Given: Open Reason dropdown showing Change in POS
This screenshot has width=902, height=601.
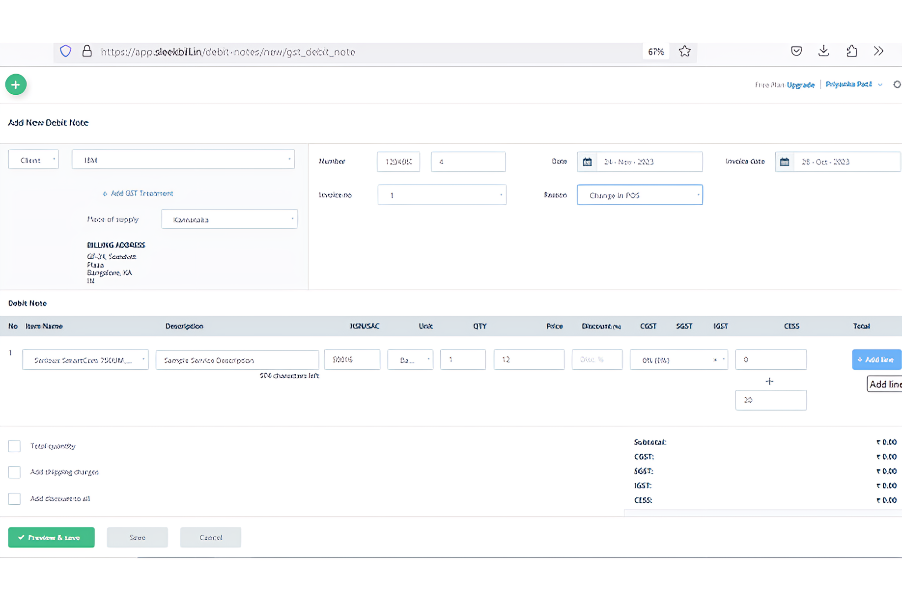Looking at the screenshot, I should coord(640,195).
